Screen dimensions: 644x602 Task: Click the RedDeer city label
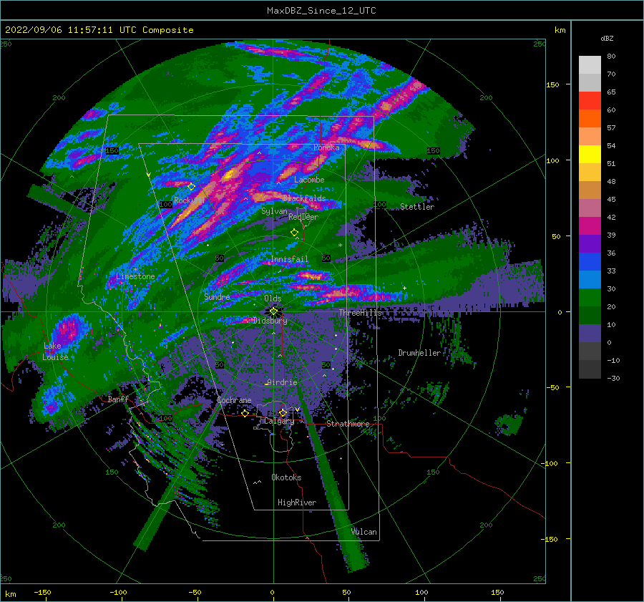303,217
